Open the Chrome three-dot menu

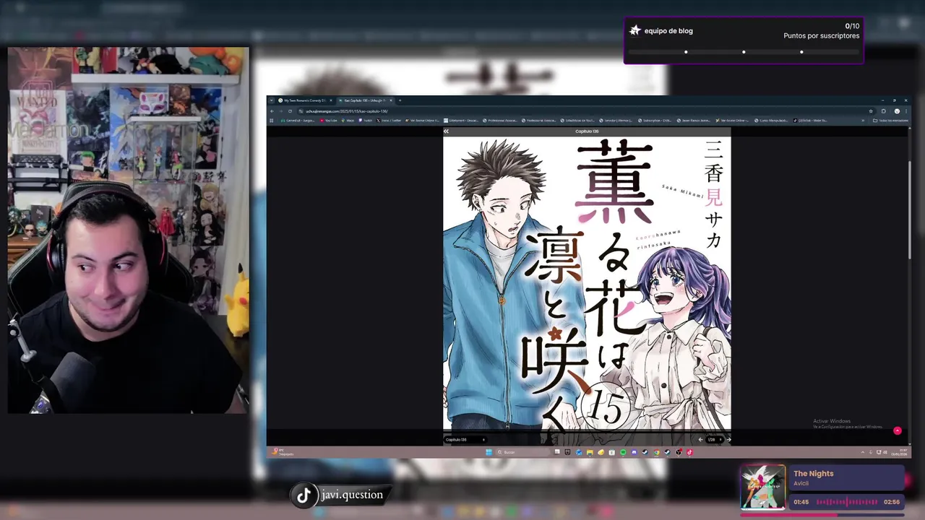tap(906, 111)
